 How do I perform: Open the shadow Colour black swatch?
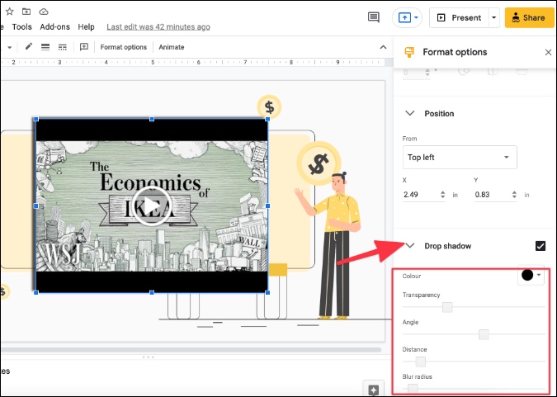pos(531,275)
